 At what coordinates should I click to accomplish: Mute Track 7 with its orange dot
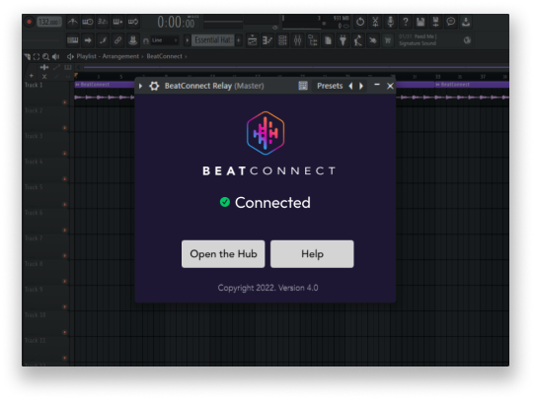64,255
